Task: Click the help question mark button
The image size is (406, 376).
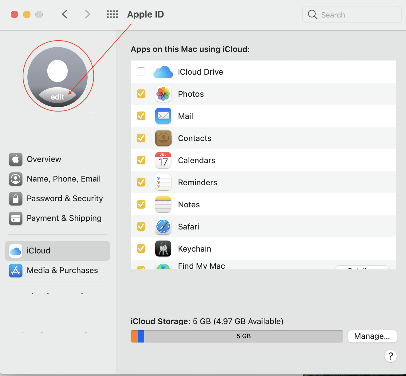Action: click(x=390, y=356)
